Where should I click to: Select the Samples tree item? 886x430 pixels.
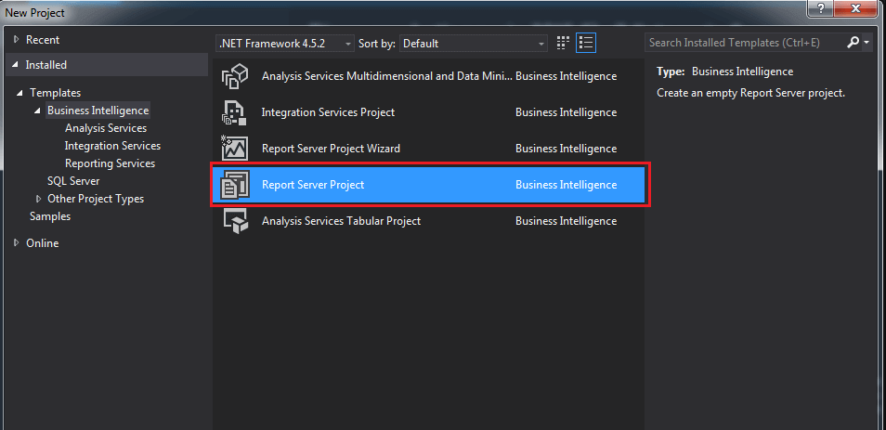point(50,216)
